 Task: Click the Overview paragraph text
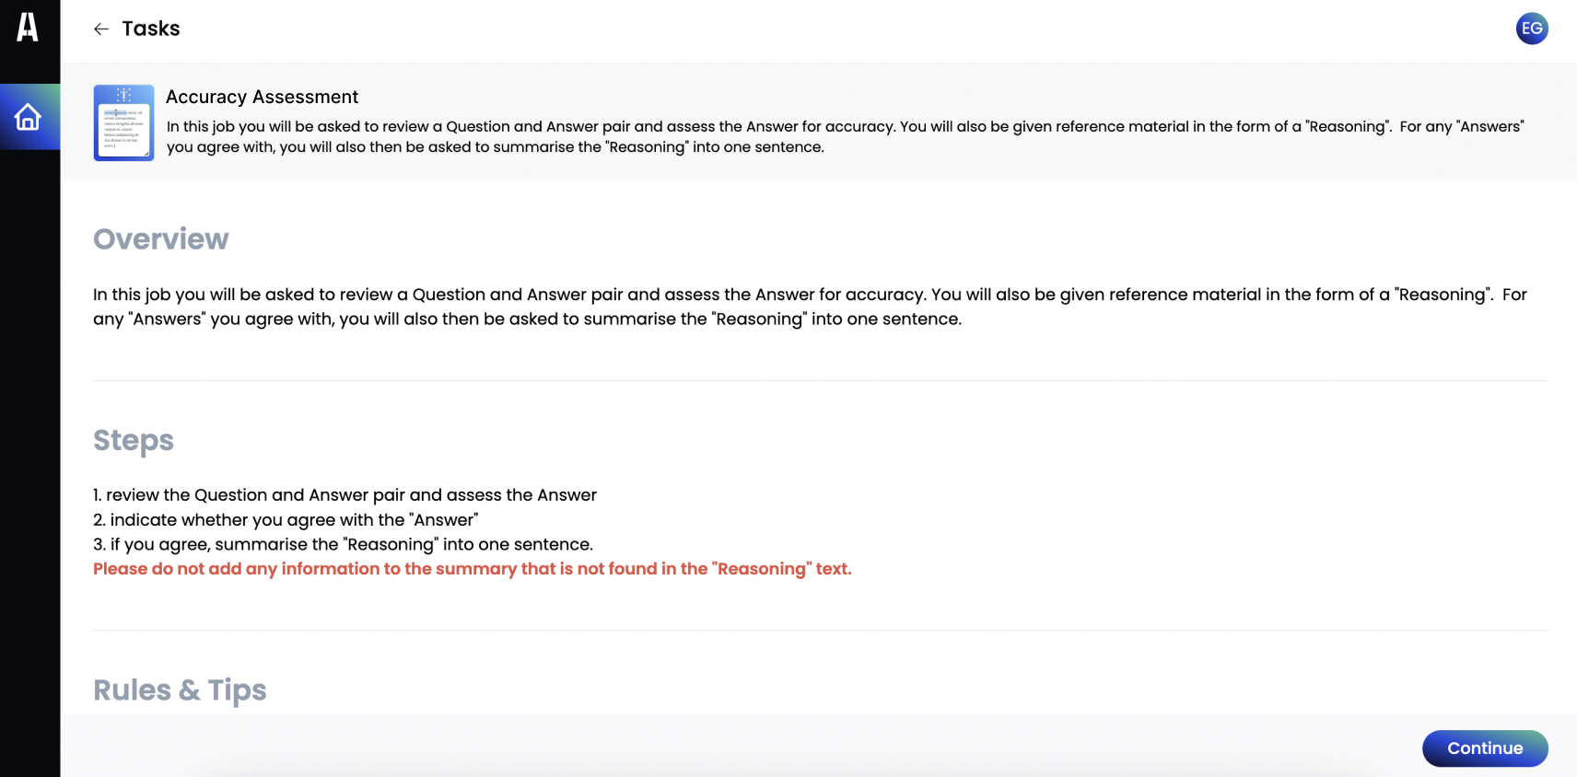point(810,307)
